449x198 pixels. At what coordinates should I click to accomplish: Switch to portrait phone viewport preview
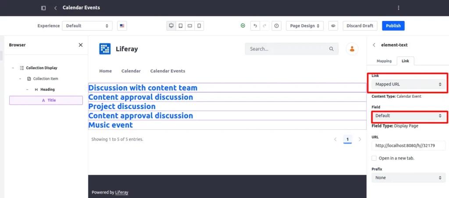(x=199, y=26)
